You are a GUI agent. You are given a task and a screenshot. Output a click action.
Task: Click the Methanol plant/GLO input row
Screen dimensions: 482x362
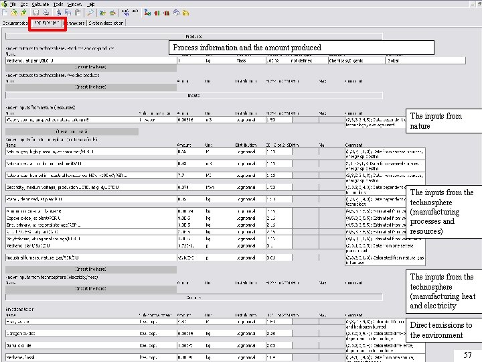[x=91, y=245]
